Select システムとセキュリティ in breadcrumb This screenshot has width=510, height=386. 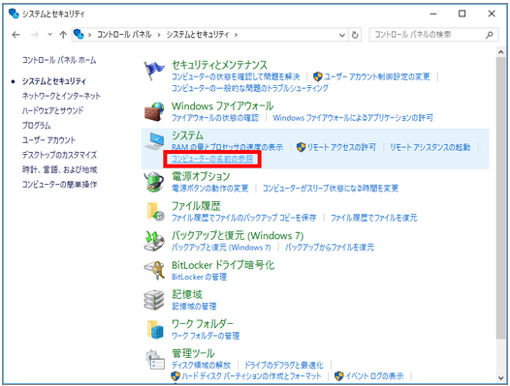pos(198,35)
